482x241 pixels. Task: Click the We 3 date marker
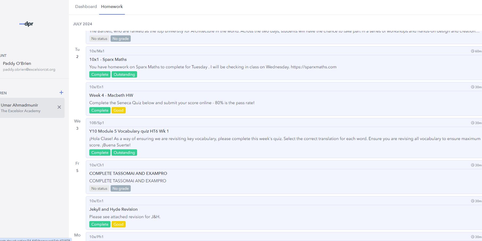coord(77,125)
